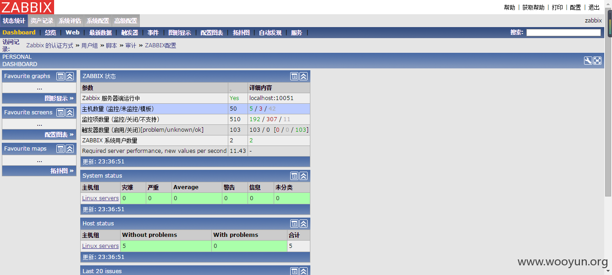Switch to 资产记录 main tab
Viewport: 612px width, 275px height.
pos(42,21)
